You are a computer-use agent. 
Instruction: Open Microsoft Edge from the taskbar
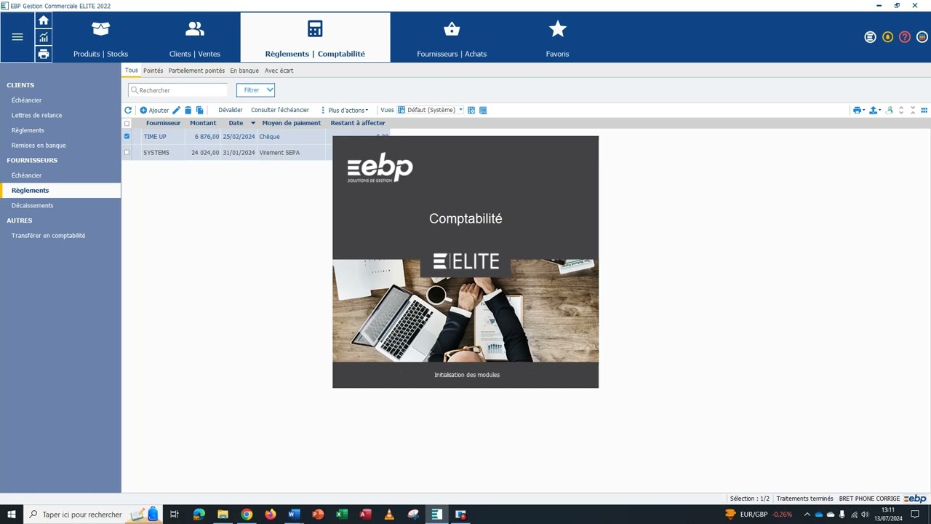coord(199,515)
